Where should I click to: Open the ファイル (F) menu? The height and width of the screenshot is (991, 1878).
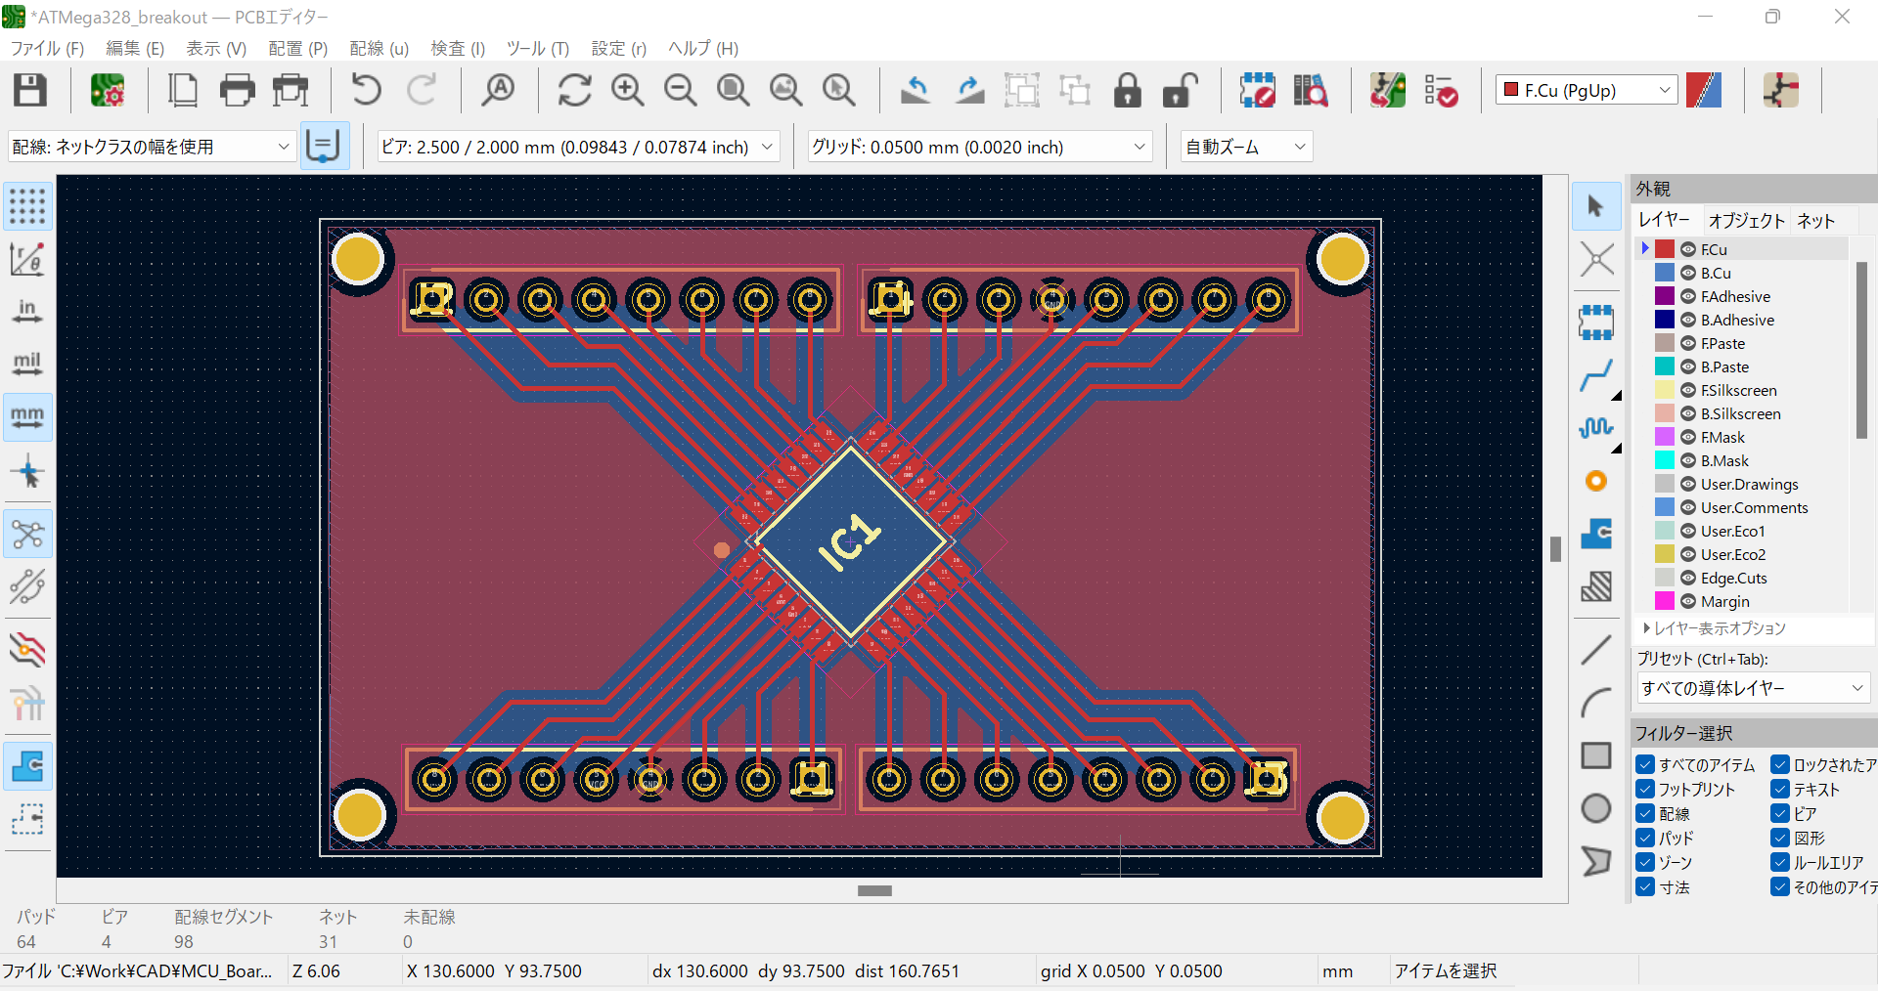pyautogui.click(x=47, y=48)
